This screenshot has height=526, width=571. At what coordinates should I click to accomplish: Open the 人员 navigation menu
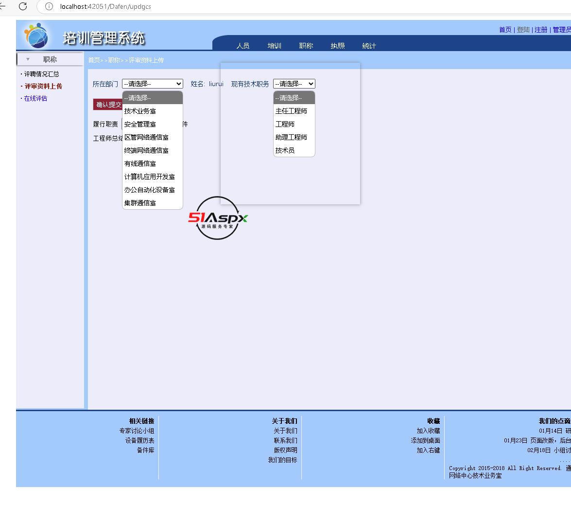243,46
